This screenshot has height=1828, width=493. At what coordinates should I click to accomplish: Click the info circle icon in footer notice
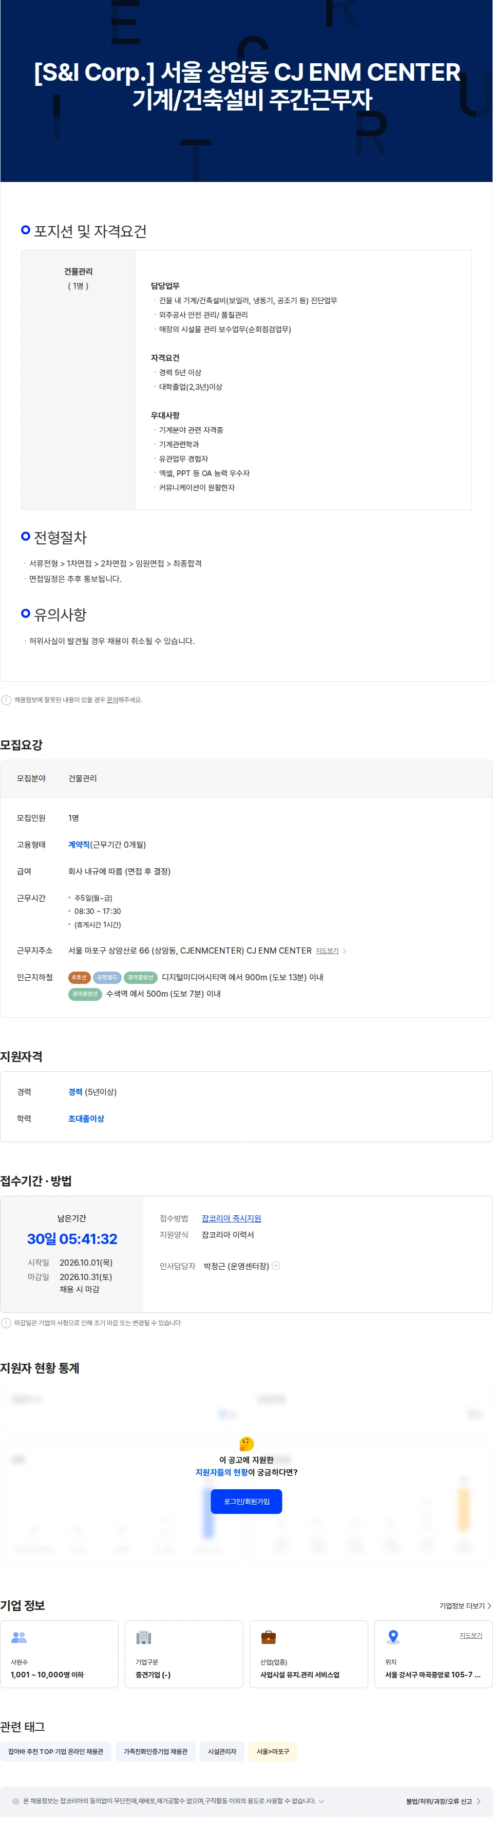(15, 1801)
